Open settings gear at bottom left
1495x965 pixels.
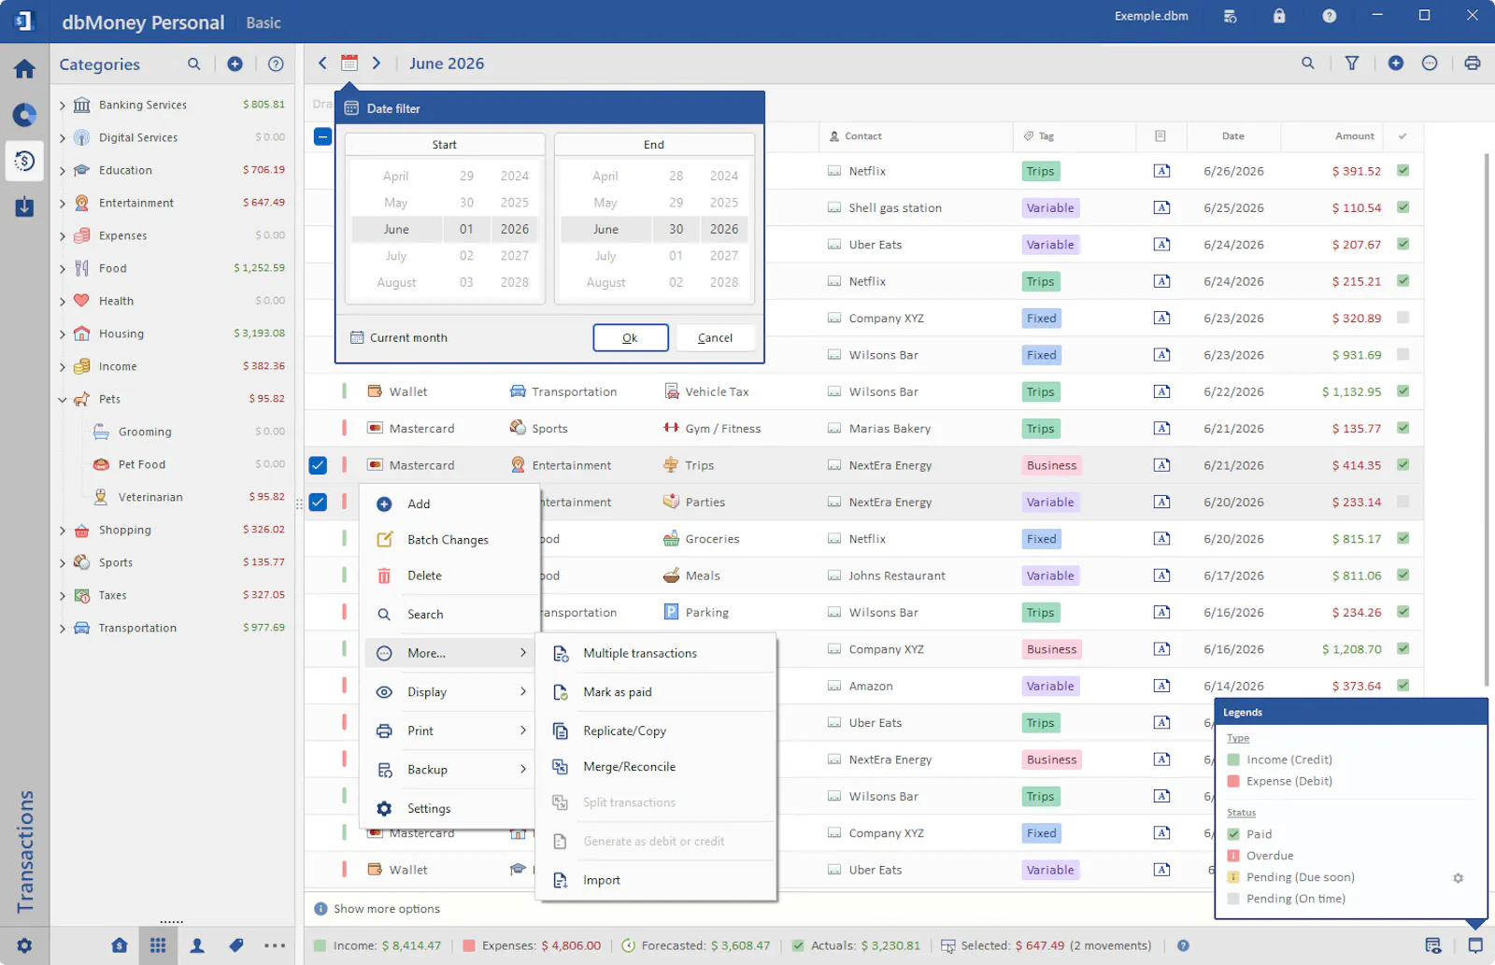coord(24,945)
